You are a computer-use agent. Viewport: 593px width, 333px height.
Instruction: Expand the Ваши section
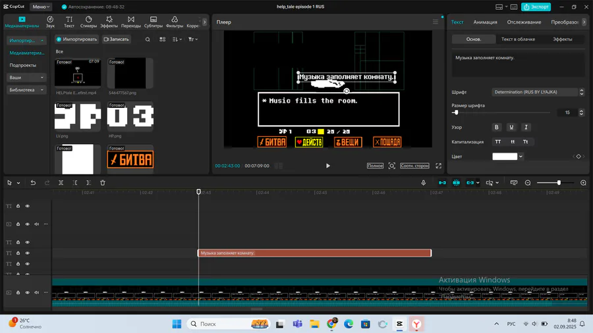point(26,78)
